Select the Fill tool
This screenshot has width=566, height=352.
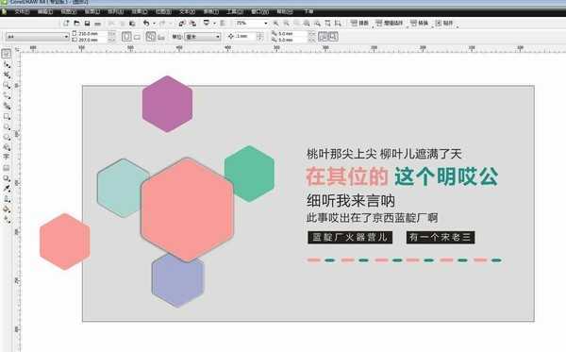click(7, 210)
